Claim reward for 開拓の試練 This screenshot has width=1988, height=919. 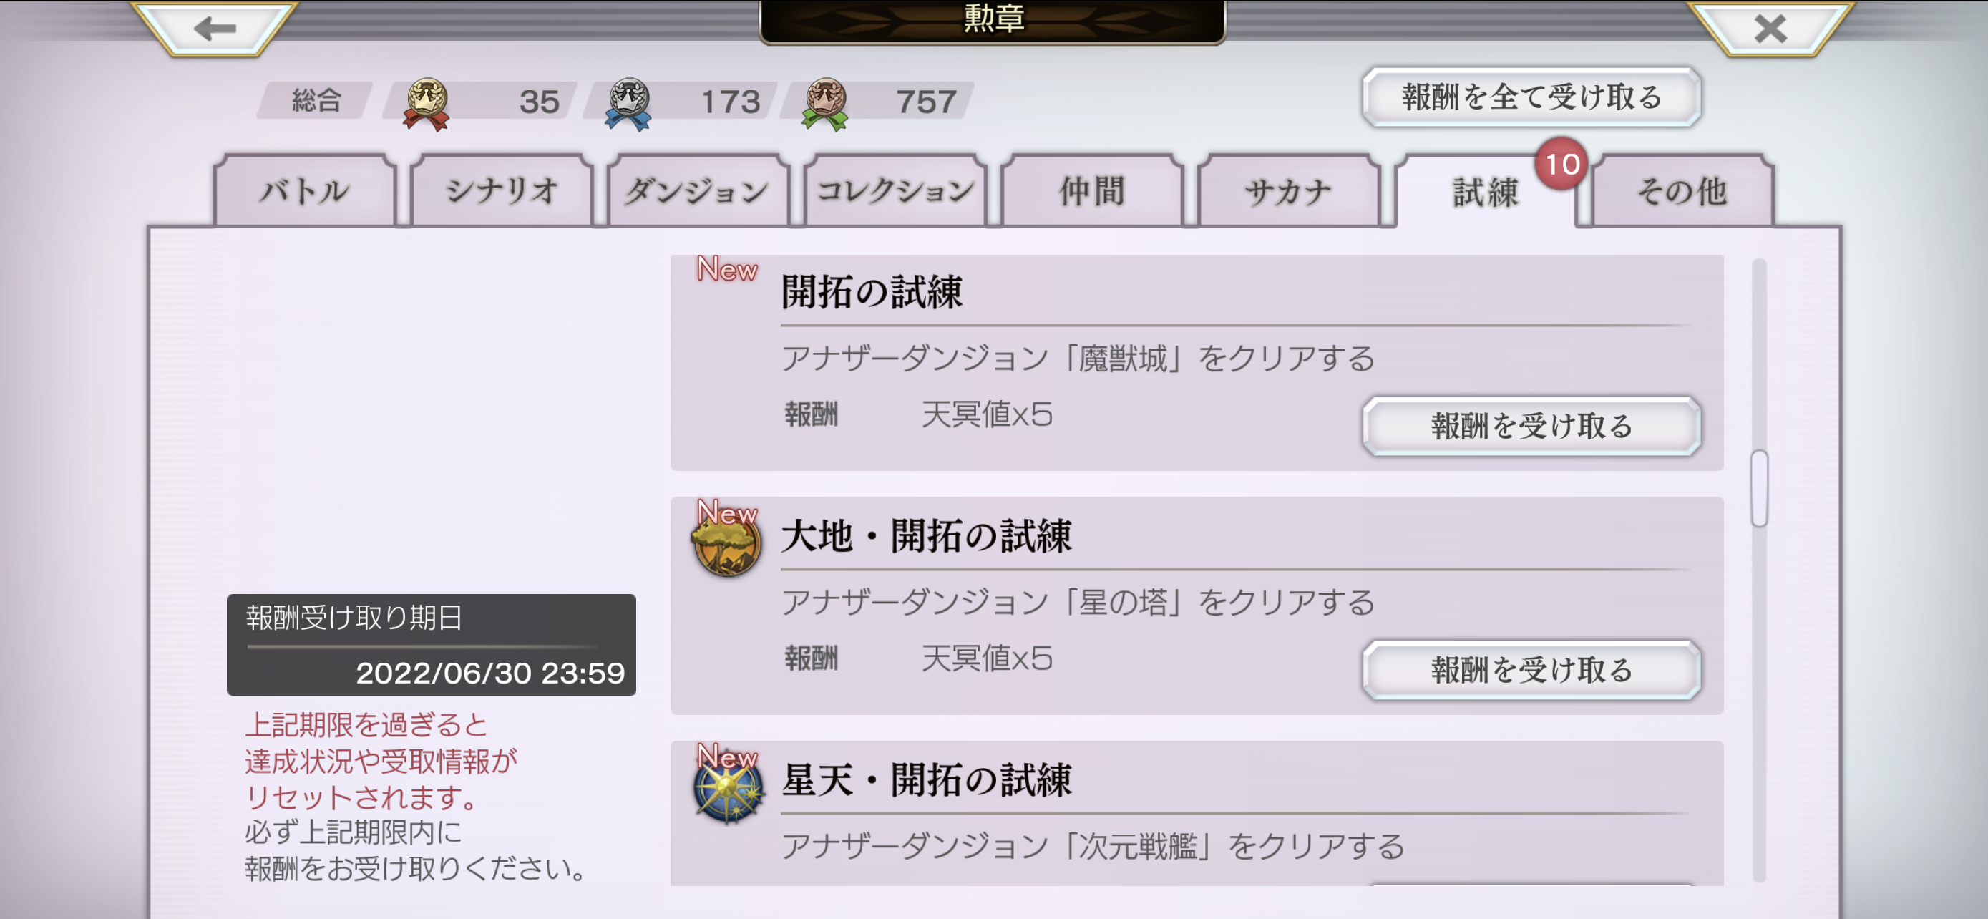coord(1531,426)
